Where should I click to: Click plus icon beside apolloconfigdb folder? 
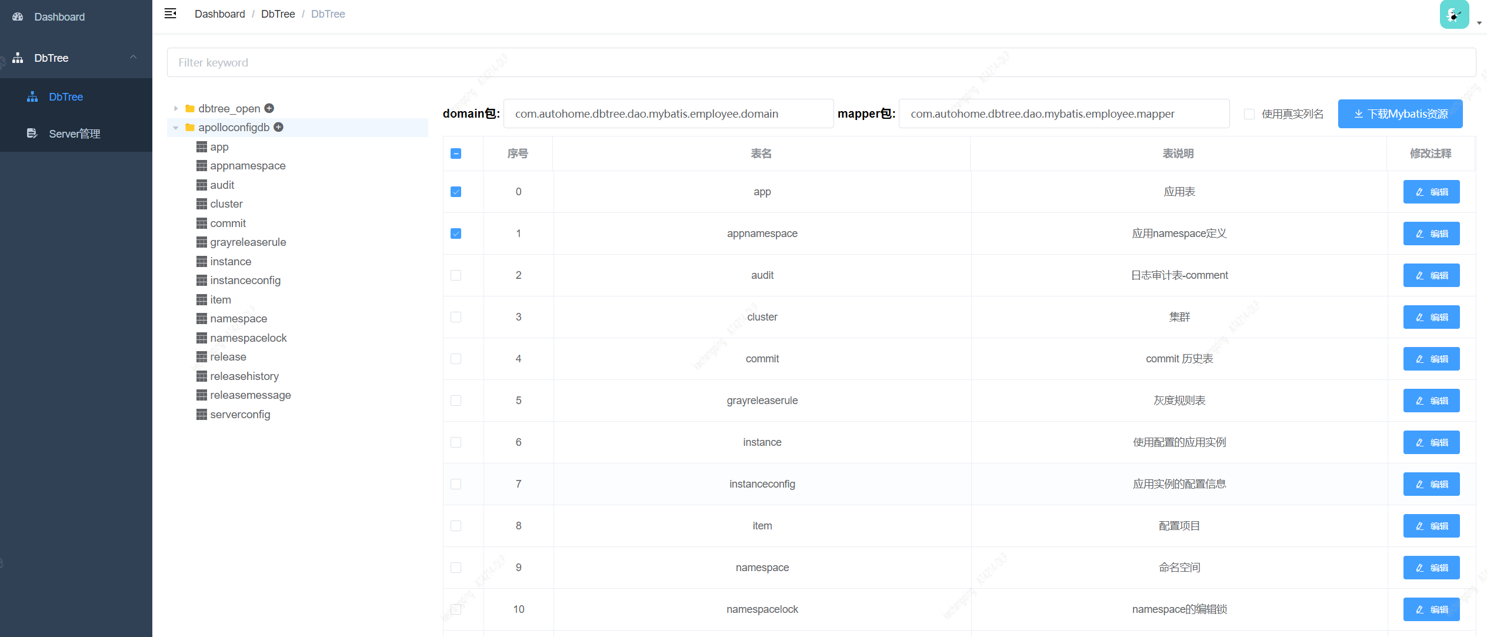click(279, 127)
